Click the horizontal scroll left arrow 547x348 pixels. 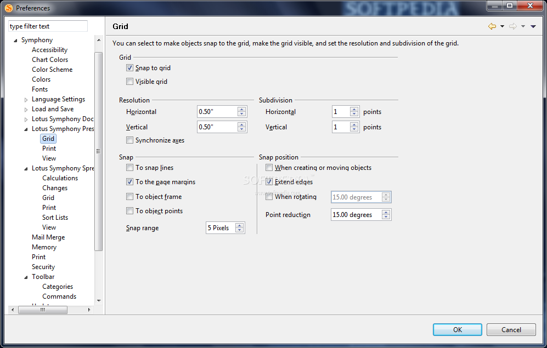pos(13,310)
